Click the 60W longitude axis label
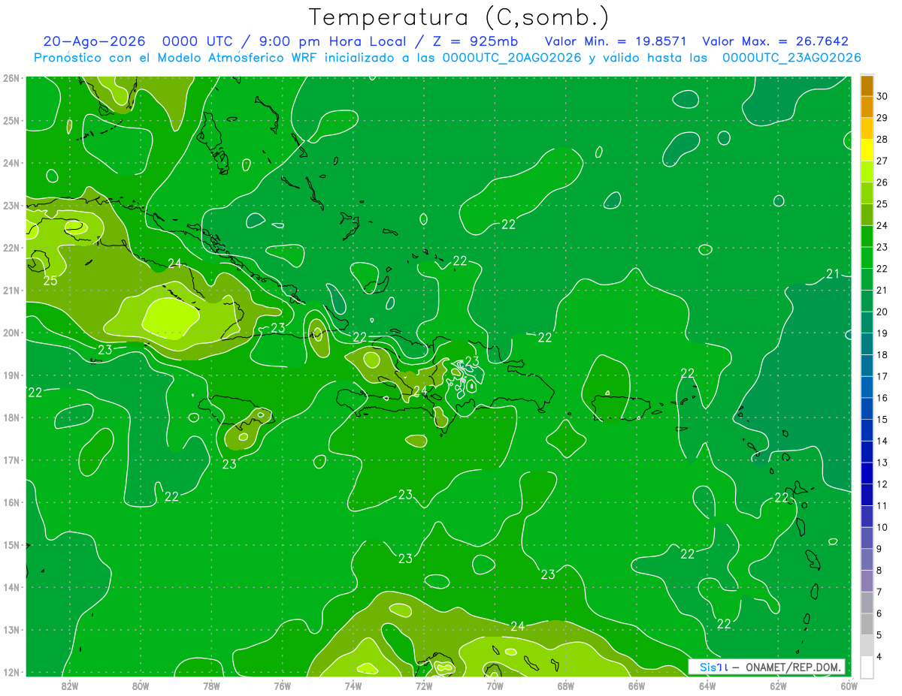Screen dimensions: 902x696 click(x=849, y=685)
